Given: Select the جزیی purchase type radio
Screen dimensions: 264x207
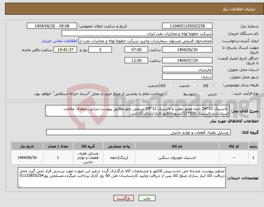Looking at the screenshot, I should pyautogui.click(x=222, y=93).
